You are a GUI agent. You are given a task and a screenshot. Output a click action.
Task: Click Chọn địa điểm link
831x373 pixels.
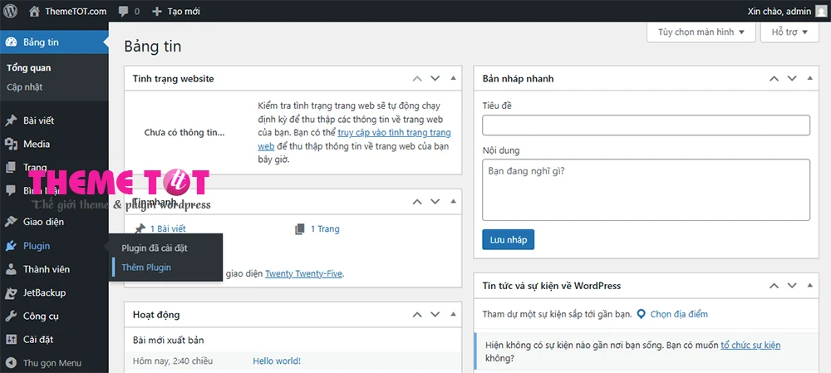[x=679, y=314]
